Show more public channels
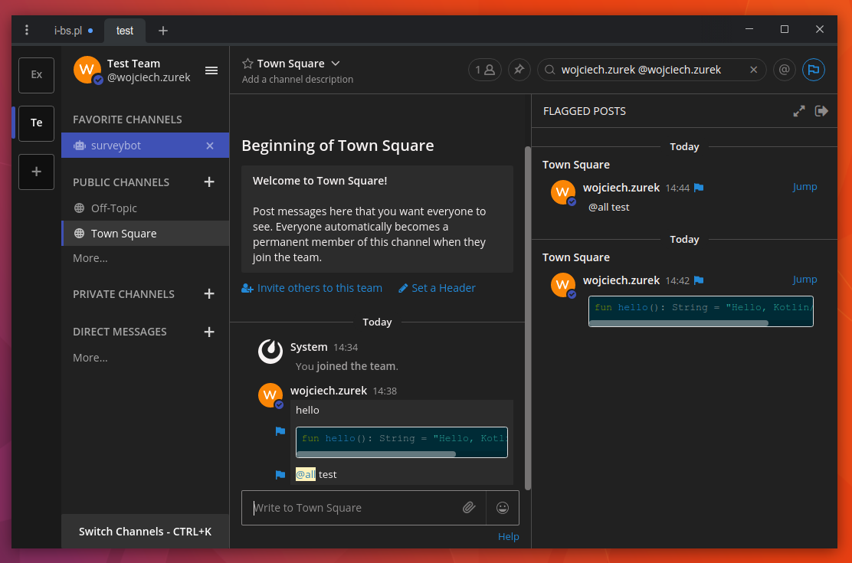The image size is (852, 563). tap(90, 258)
